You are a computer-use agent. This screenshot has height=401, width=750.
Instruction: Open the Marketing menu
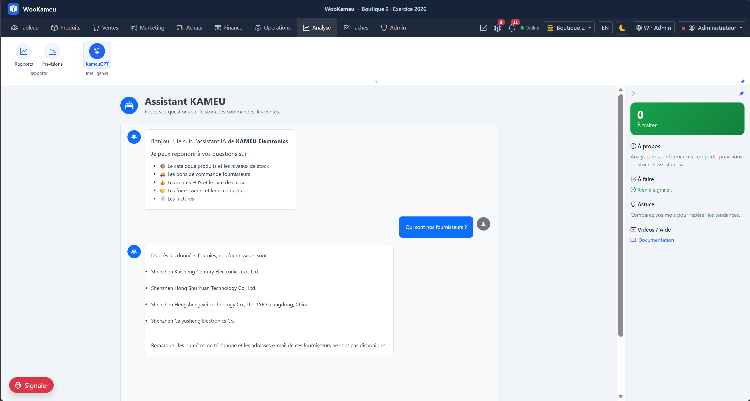point(148,28)
